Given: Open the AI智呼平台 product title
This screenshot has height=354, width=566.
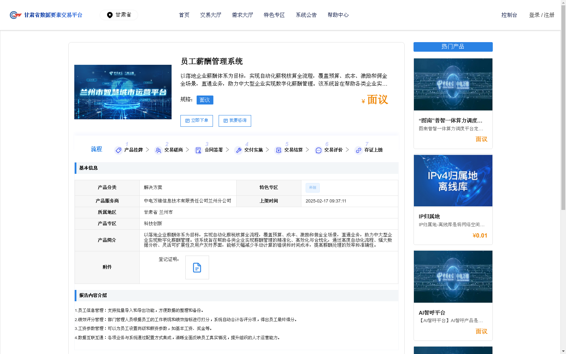Looking at the screenshot, I should pyautogui.click(x=432, y=313).
